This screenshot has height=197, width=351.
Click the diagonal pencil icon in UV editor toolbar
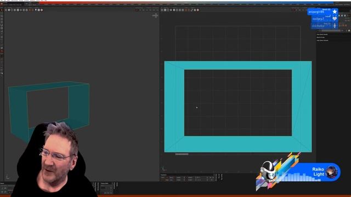[x=192, y=10]
